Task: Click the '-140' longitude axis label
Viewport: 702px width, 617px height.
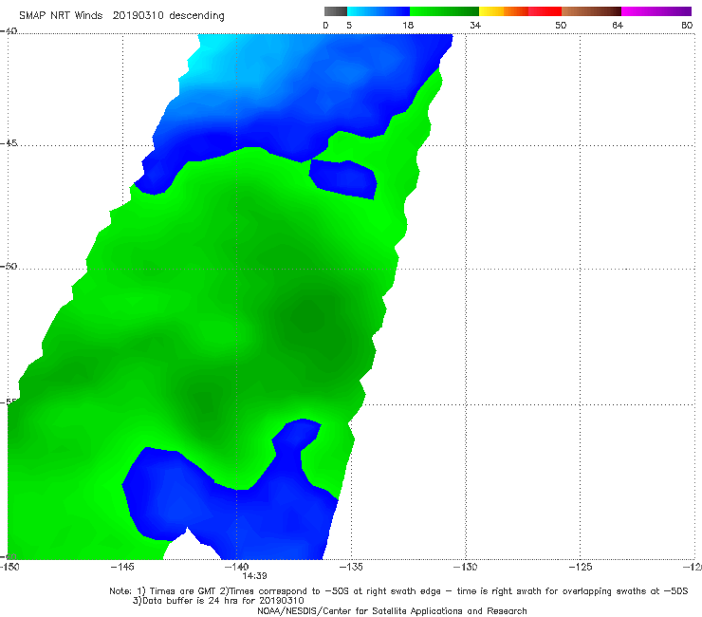Action: [x=236, y=567]
